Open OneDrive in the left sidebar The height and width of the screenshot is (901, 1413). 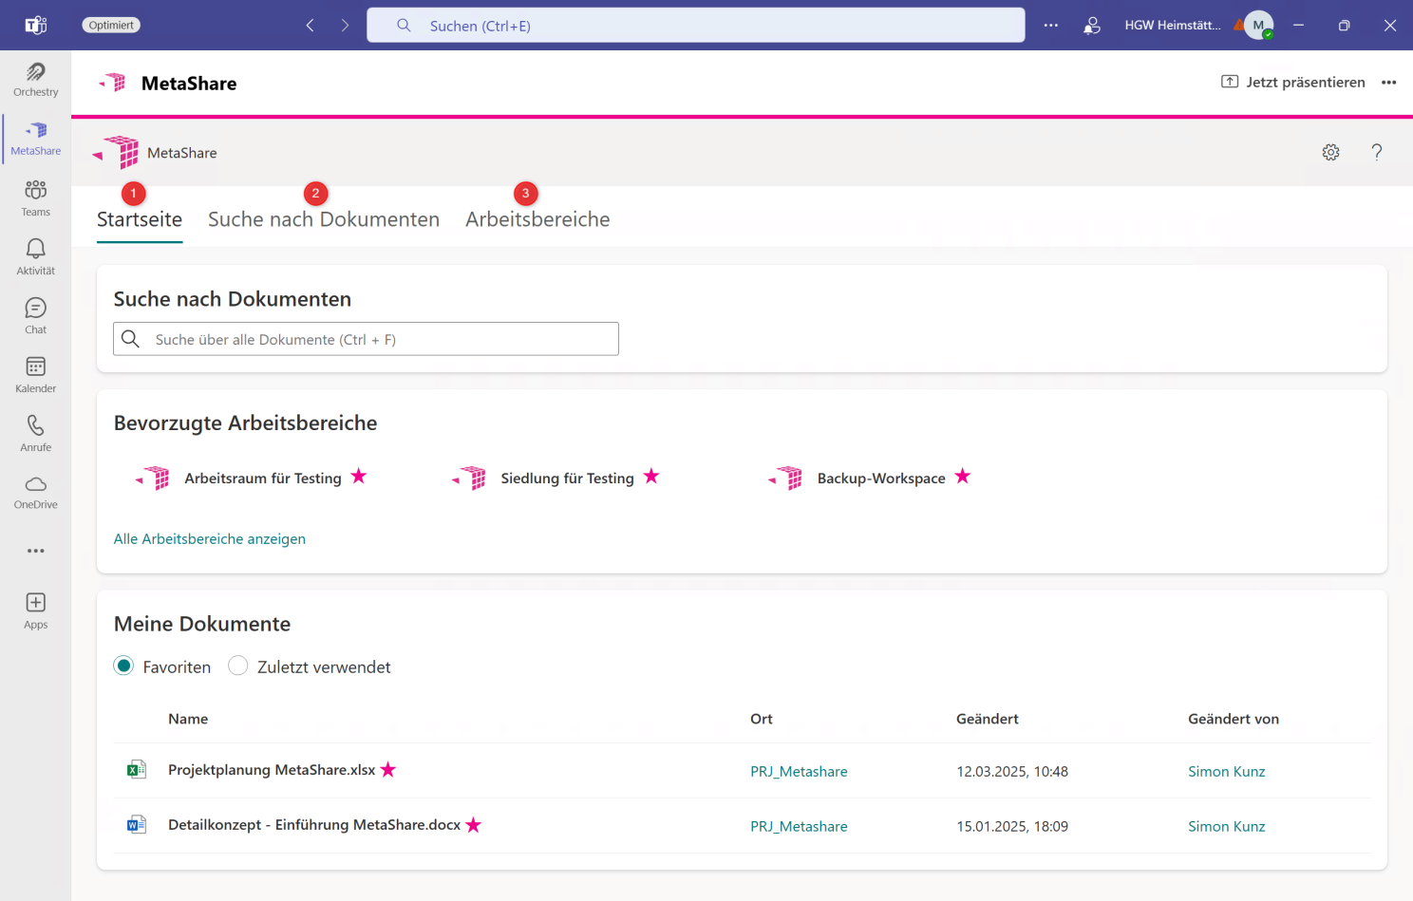36,492
